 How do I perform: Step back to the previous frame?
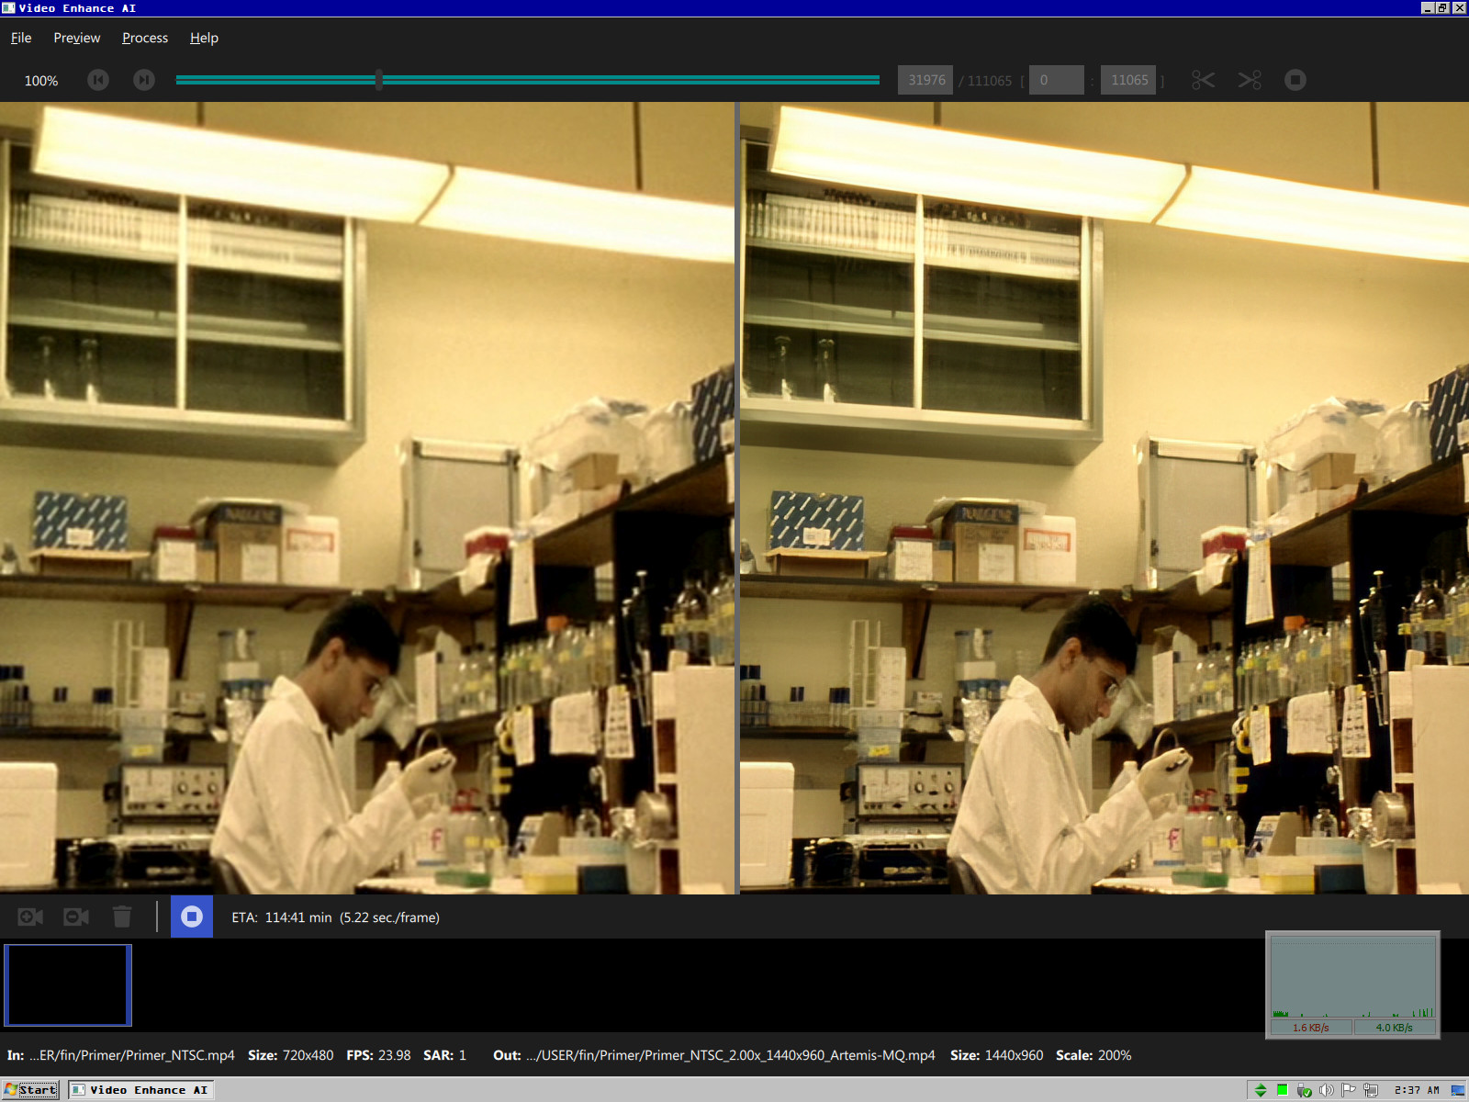[98, 80]
